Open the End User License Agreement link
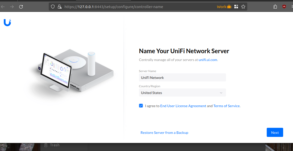The width and height of the screenshot is (293, 151). (x=183, y=106)
